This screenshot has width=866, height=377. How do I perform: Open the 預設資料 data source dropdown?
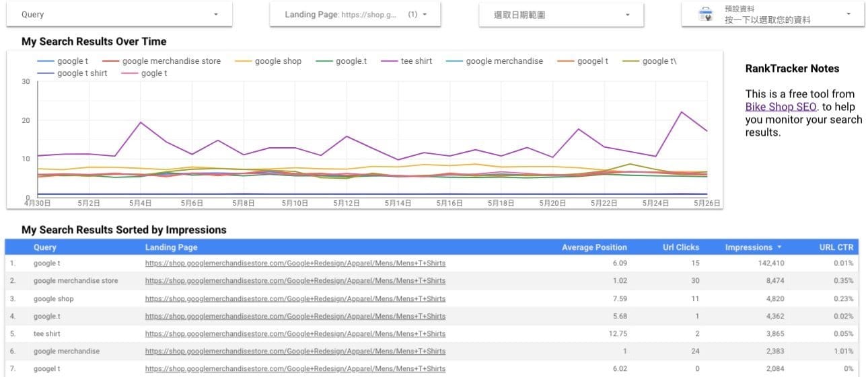pyautogui.click(x=848, y=14)
